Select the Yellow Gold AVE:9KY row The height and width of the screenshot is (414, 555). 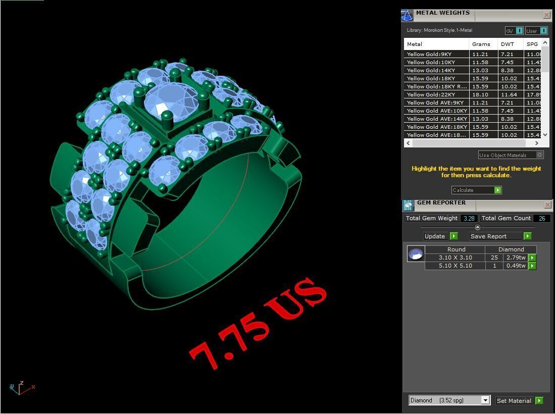[473, 102]
